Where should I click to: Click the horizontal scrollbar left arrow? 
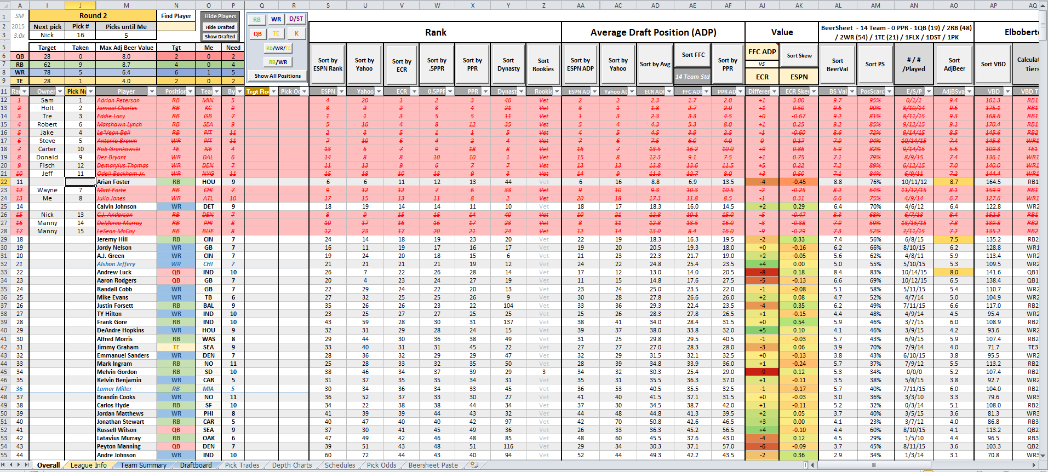[x=814, y=465]
